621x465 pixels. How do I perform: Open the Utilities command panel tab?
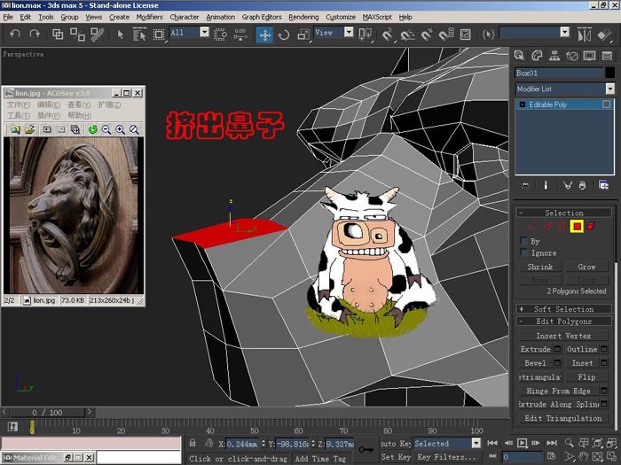tap(607, 55)
